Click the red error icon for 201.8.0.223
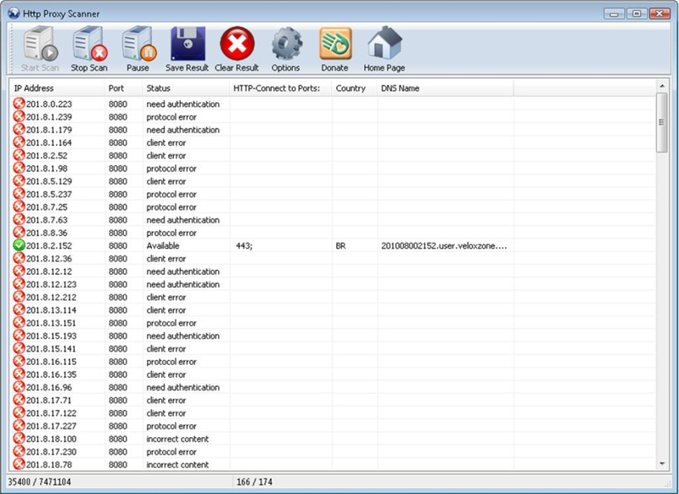This screenshot has height=494, width=679. coord(19,104)
